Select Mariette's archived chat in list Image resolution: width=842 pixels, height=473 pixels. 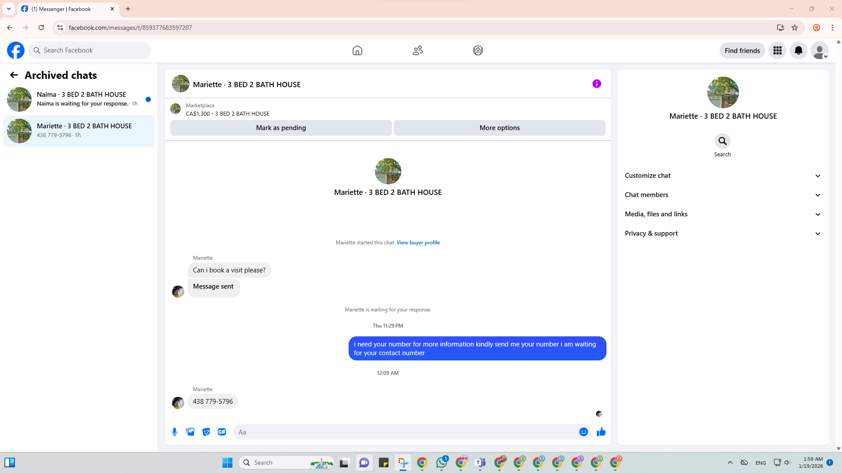coord(79,131)
